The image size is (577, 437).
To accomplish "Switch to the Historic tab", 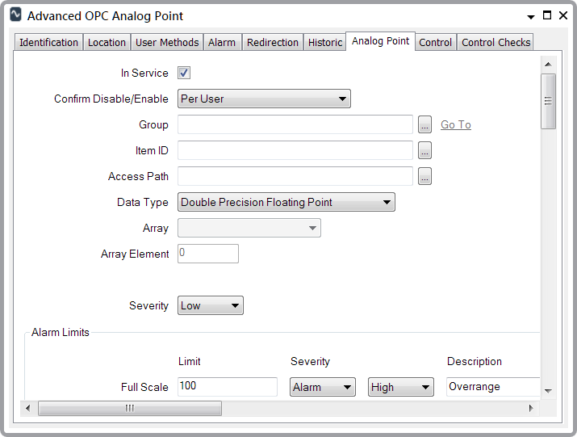I will click(x=325, y=42).
